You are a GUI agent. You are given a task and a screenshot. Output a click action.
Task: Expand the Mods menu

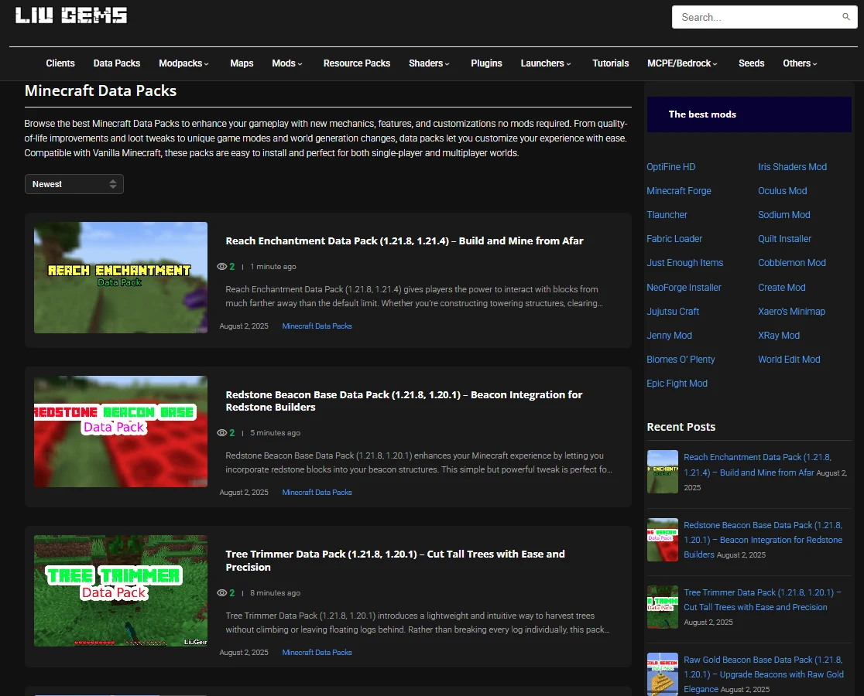pyautogui.click(x=287, y=63)
